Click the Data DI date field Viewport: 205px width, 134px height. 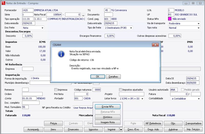point(193,78)
